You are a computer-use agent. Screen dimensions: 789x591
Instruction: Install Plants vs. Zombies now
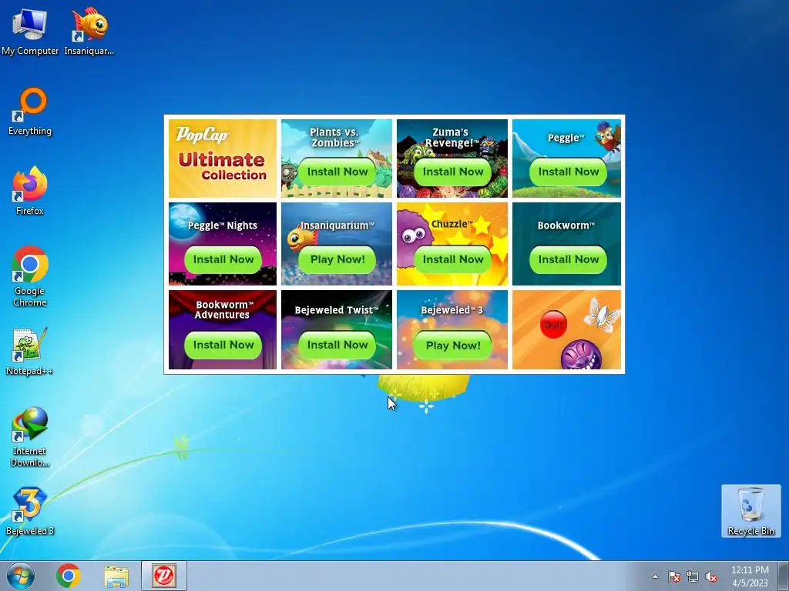click(337, 172)
